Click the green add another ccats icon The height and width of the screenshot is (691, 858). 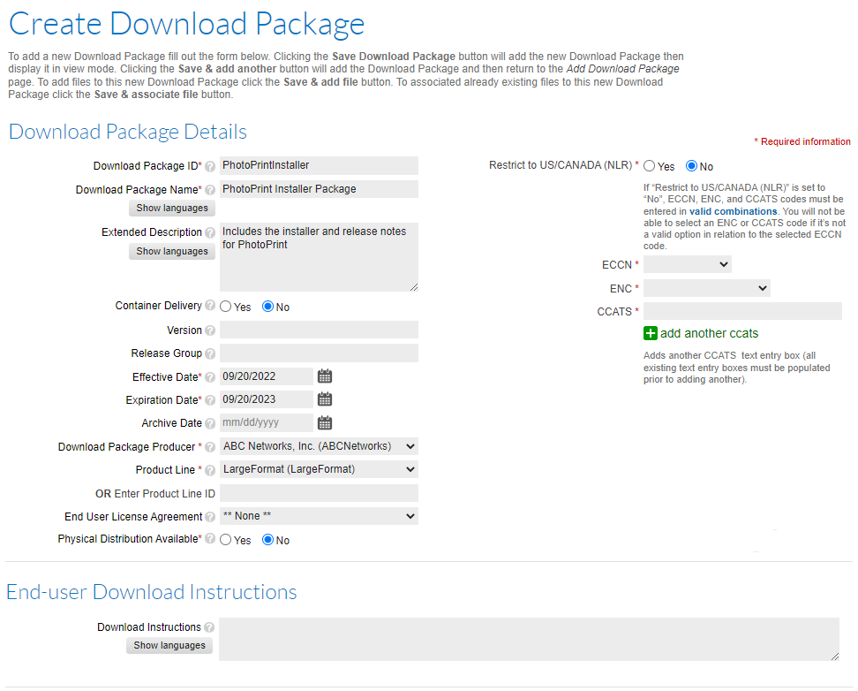click(651, 333)
